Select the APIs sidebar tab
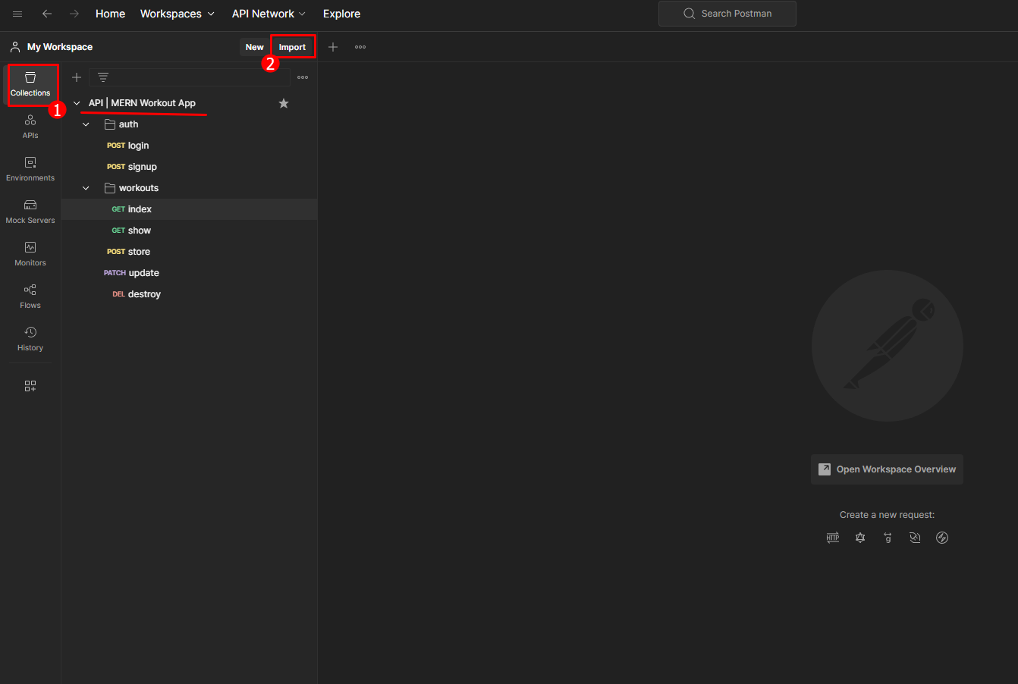 (x=30, y=127)
